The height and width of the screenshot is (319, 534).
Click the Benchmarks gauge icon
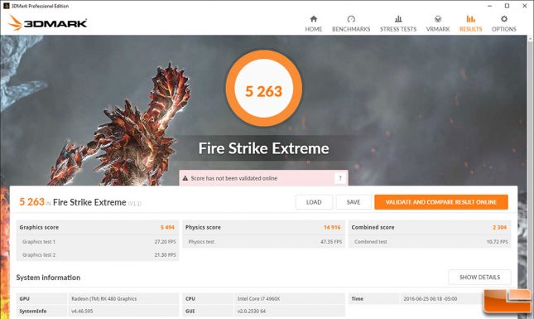coord(351,19)
